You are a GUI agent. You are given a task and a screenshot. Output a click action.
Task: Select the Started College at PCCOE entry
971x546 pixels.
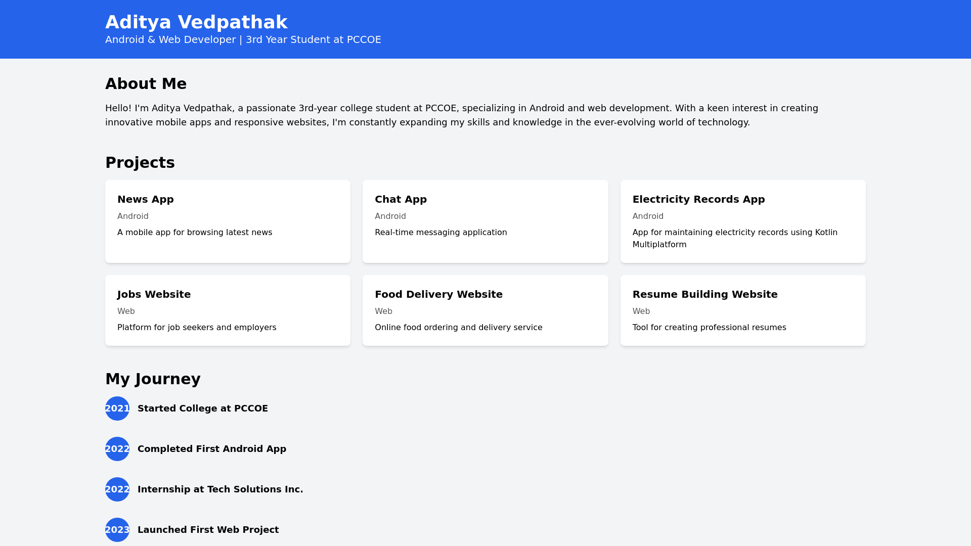[x=203, y=408]
